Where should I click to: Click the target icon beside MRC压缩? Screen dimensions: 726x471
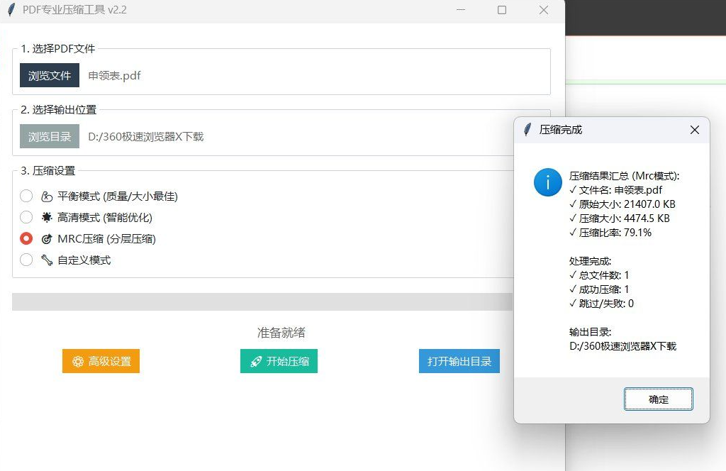(47, 239)
